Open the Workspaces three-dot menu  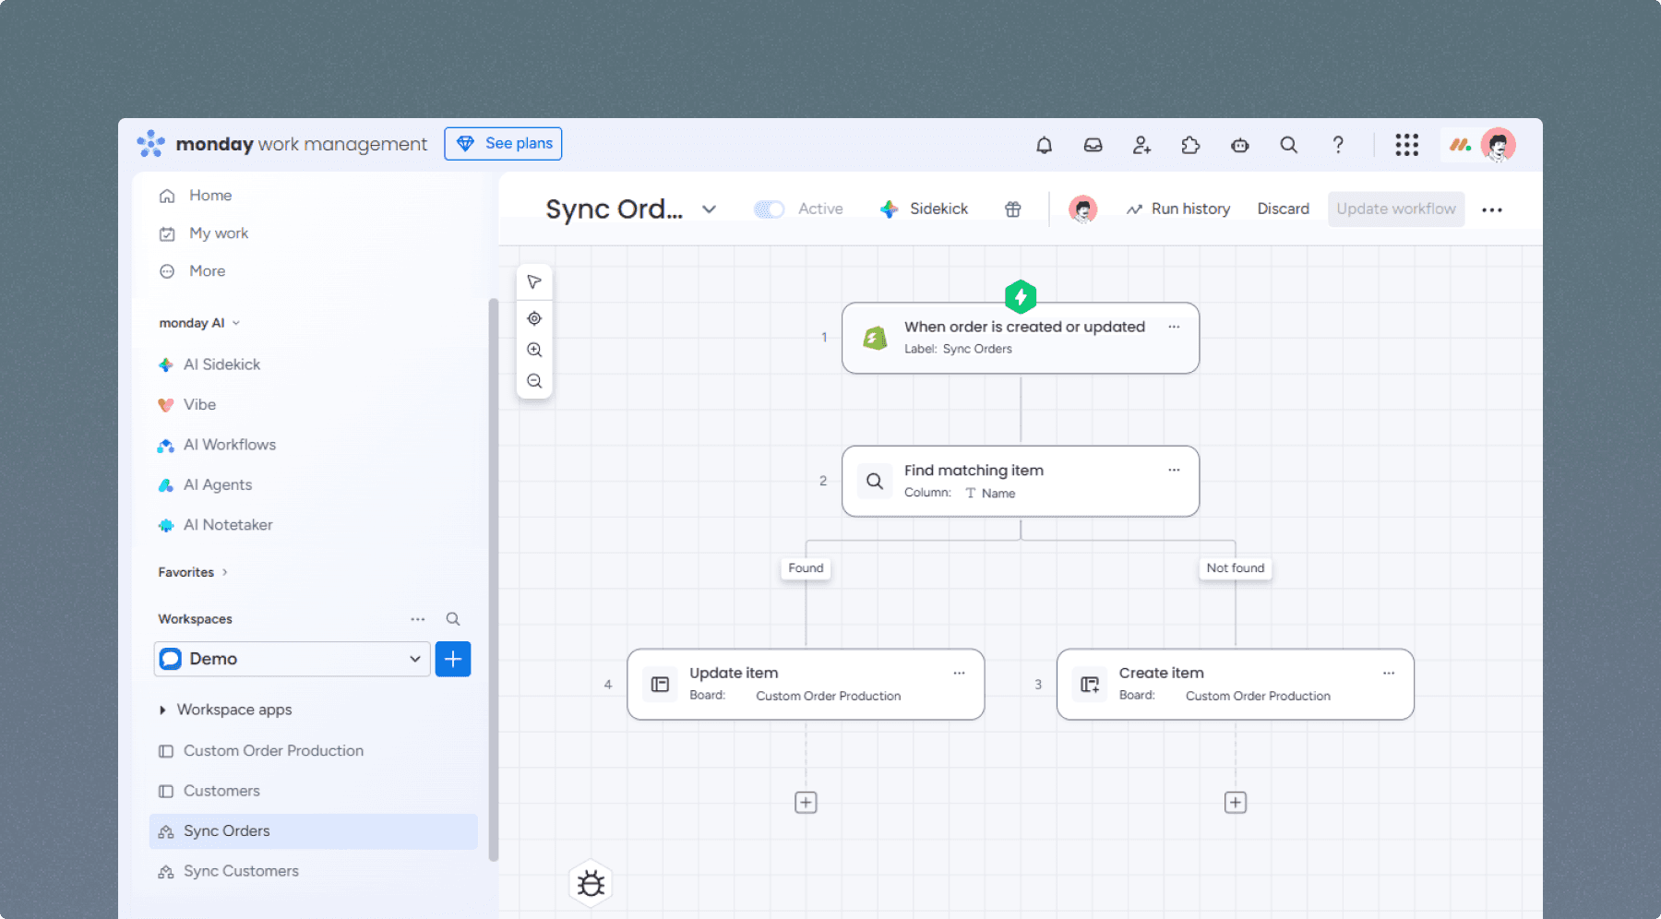(418, 619)
